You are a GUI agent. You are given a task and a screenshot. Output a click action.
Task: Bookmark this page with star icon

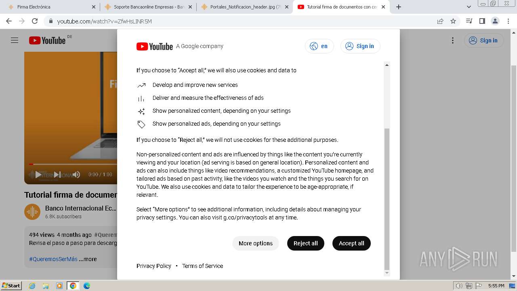[453, 21]
